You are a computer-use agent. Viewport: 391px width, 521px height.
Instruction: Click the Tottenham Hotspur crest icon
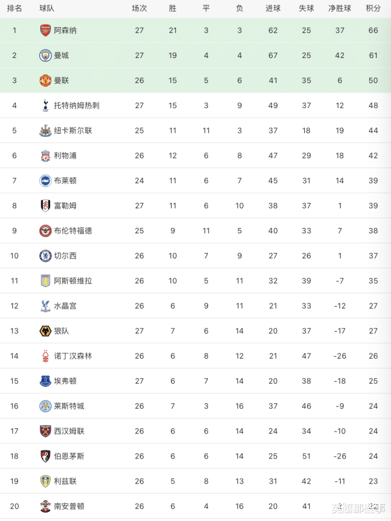45,105
